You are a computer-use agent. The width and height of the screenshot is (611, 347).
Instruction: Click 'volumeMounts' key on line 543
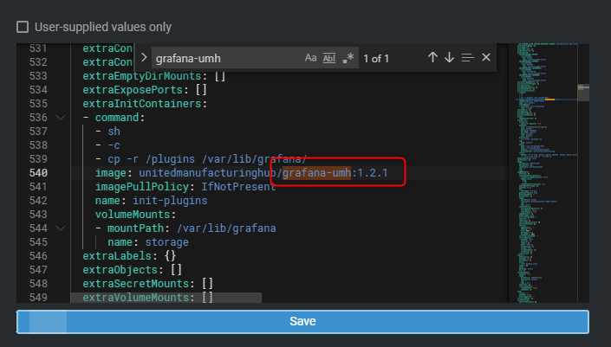click(x=133, y=215)
